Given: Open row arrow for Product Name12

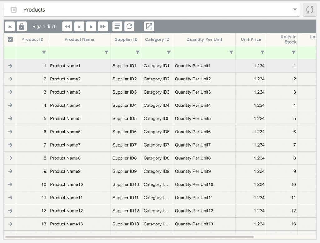Looking at the screenshot, I should click(10, 211).
